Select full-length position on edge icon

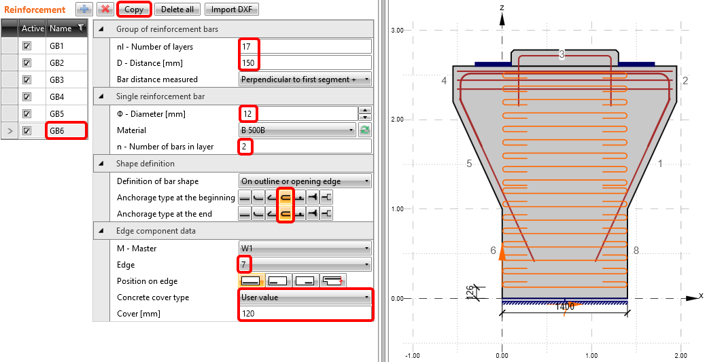(x=250, y=280)
